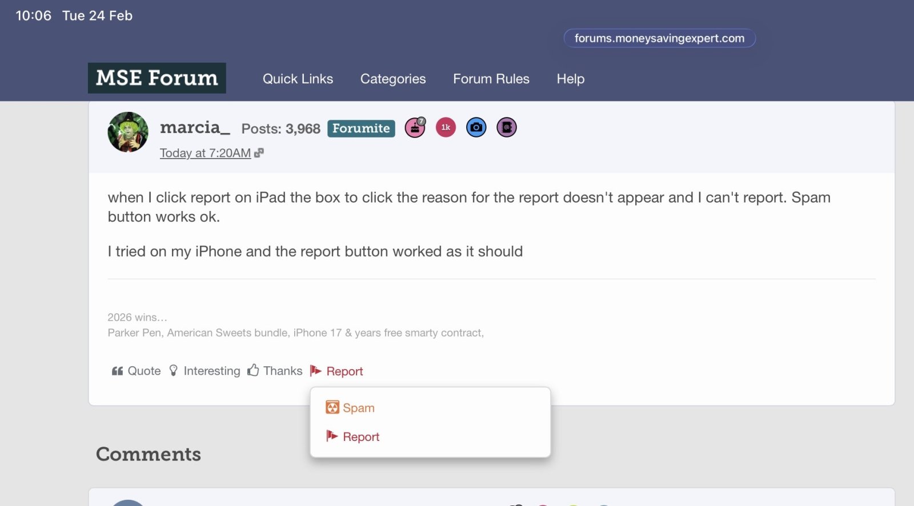Tap the forums.moneysavingexpert.com address bar
The image size is (914, 506).
[659, 38]
